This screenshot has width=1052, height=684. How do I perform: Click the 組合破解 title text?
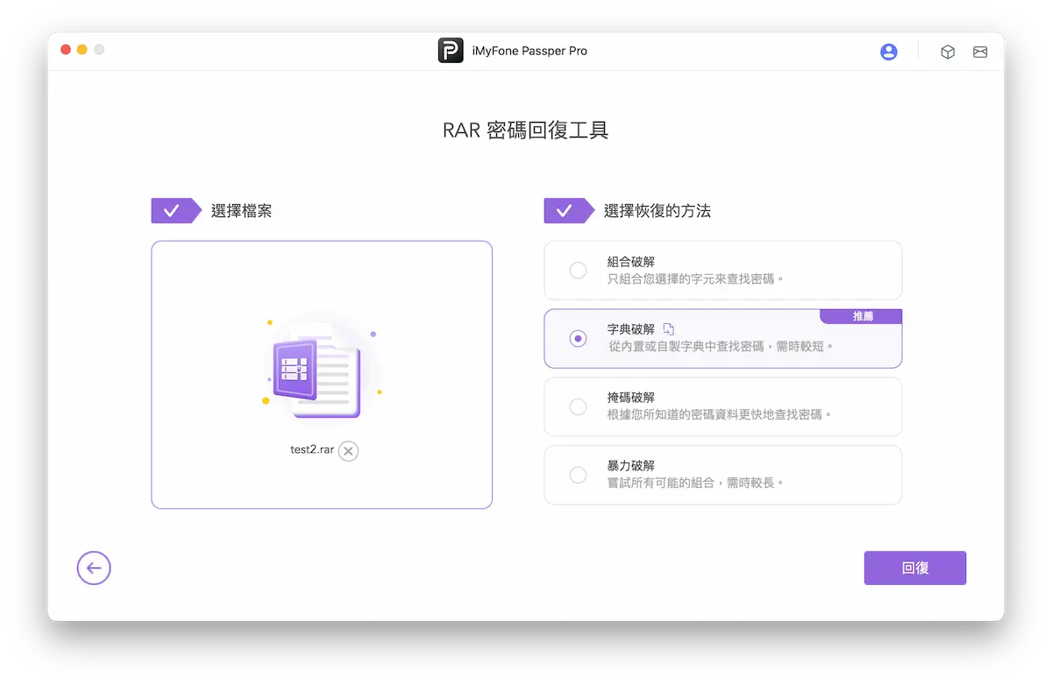coord(631,262)
